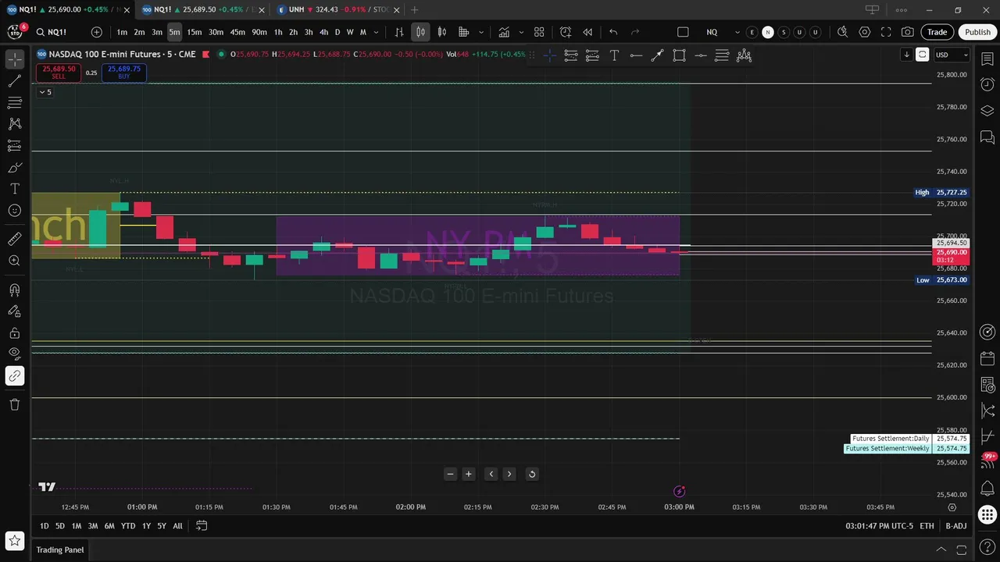1000x562 pixels.
Task: Toggle the drawings sync link icon
Action: (14, 376)
